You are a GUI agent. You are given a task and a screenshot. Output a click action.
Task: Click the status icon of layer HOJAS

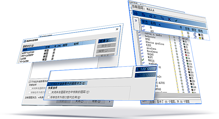point(142,53)
